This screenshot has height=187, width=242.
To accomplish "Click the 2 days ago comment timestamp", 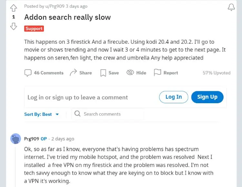I will coord(62,139).
